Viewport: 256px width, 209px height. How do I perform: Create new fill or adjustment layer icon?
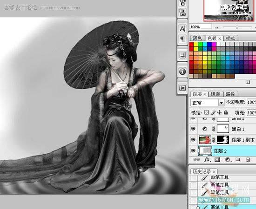tap(228, 159)
